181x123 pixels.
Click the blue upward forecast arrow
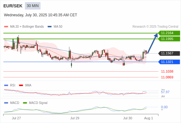pyautogui.click(x=152, y=43)
